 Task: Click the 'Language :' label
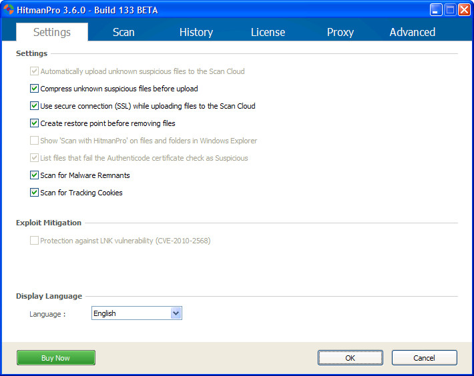47,314
